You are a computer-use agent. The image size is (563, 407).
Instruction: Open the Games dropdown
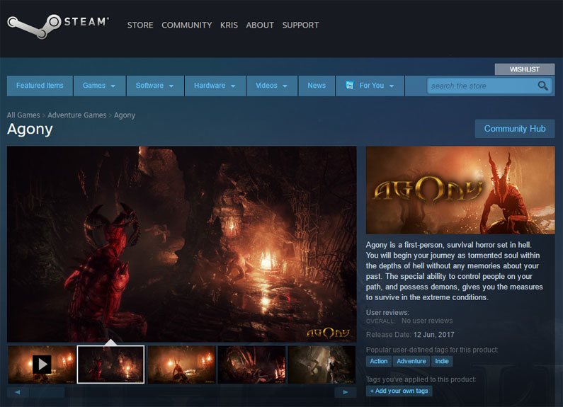[x=99, y=86]
